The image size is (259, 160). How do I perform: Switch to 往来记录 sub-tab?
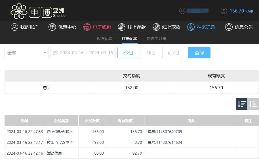click(x=130, y=38)
